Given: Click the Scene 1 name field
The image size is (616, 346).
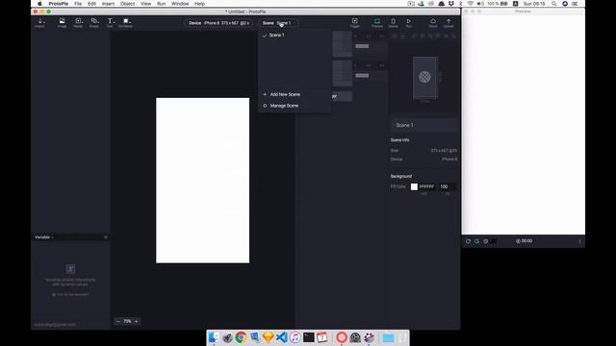Looking at the screenshot, I should coord(425,125).
